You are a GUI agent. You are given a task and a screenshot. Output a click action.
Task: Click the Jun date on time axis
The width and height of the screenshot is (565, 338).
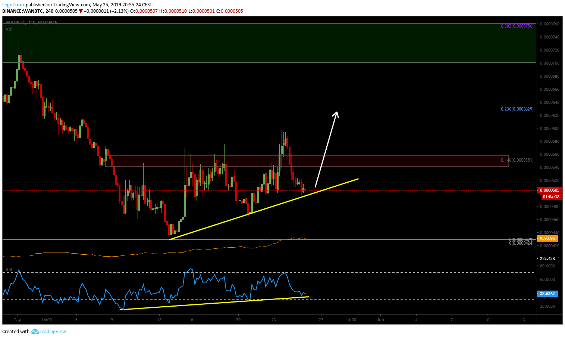[x=380, y=320]
